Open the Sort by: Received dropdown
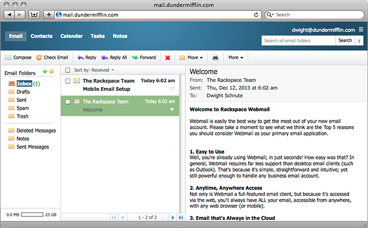The height and width of the screenshot is (228, 368). click(94, 70)
